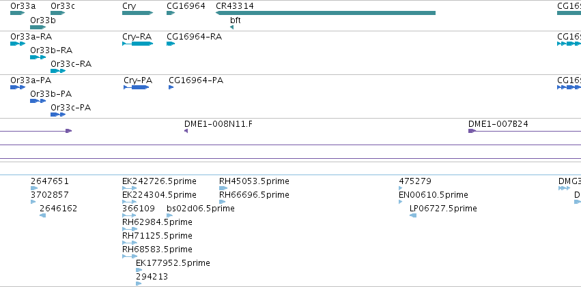This screenshot has width=581, height=287.
Task: Click the CG16964 gene glyph
Action: (x=171, y=14)
